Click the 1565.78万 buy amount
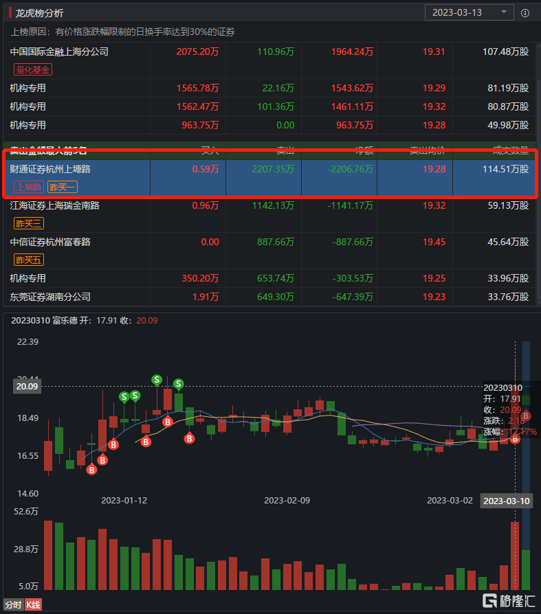Viewport: 541px width, 614px height. pos(197,88)
